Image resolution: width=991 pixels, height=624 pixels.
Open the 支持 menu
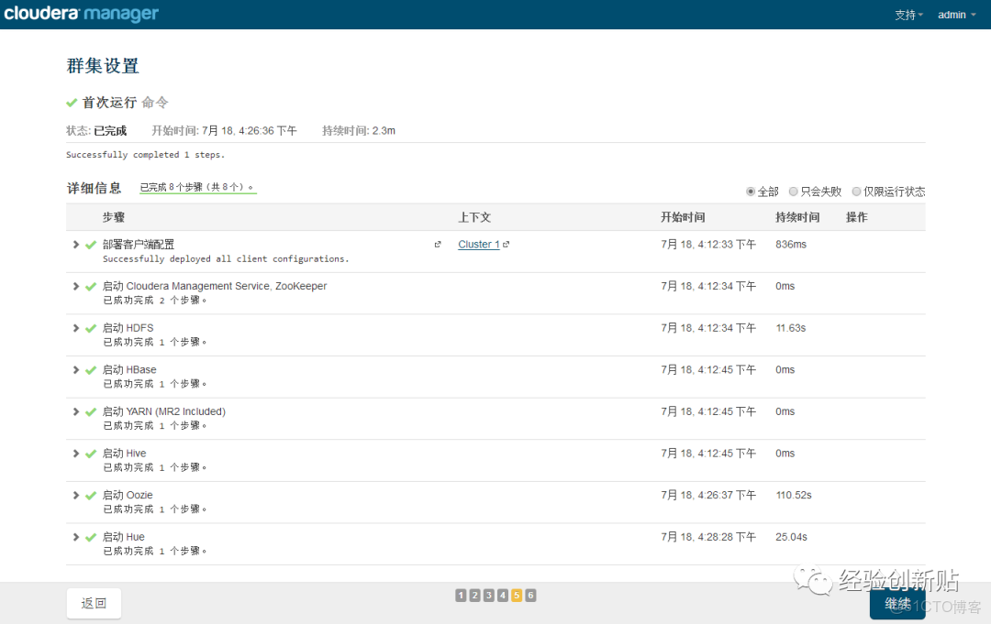907,14
